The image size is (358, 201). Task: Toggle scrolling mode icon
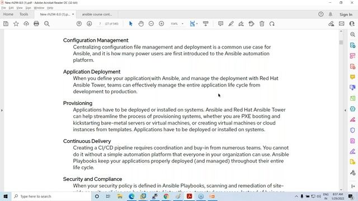(206, 23)
